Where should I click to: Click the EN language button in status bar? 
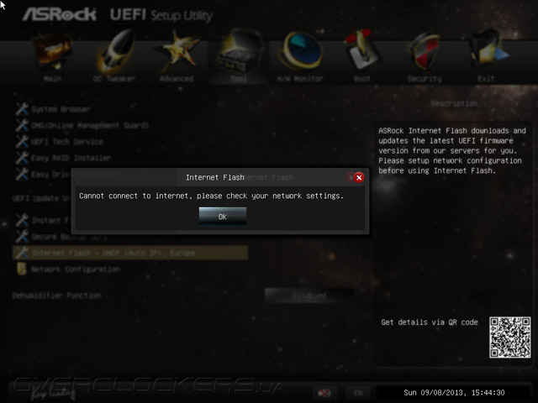coord(358,393)
